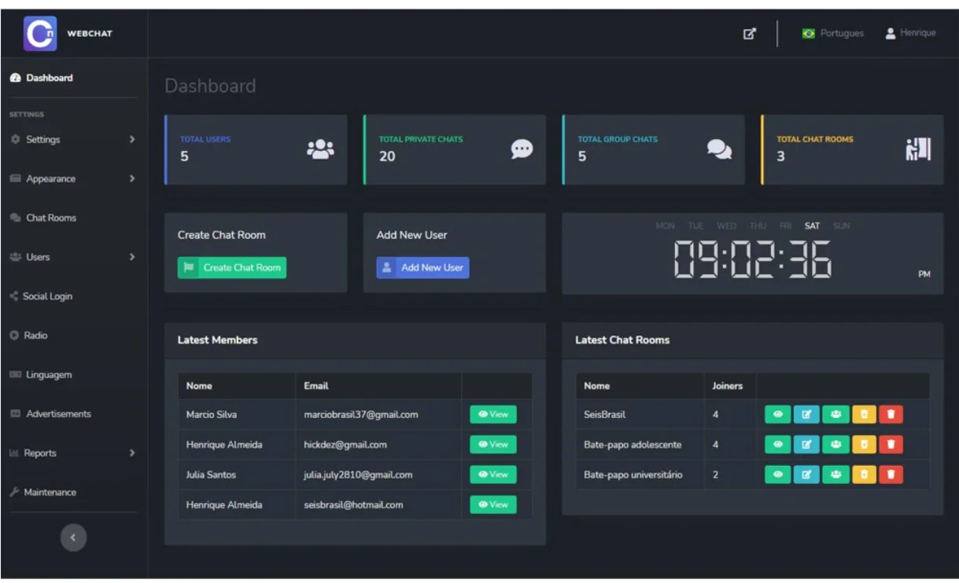Click the Webchat logo icon
The height and width of the screenshot is (583, 959).
point(40,34)
